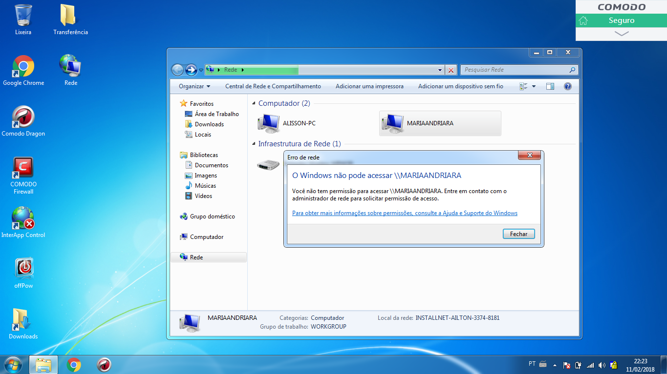Open the Transferência desktop folder
This screenshot has height=374, width=667.
point(70,20)
